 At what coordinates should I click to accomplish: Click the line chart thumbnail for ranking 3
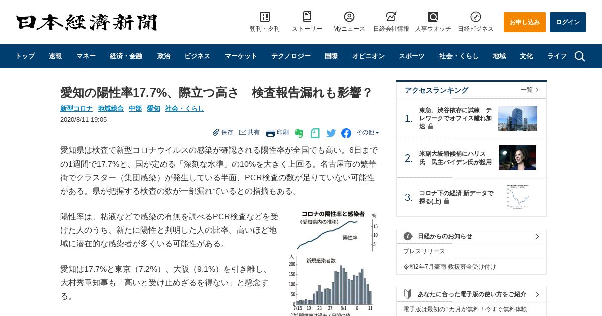pyautogui.click(x=518, y=197)
